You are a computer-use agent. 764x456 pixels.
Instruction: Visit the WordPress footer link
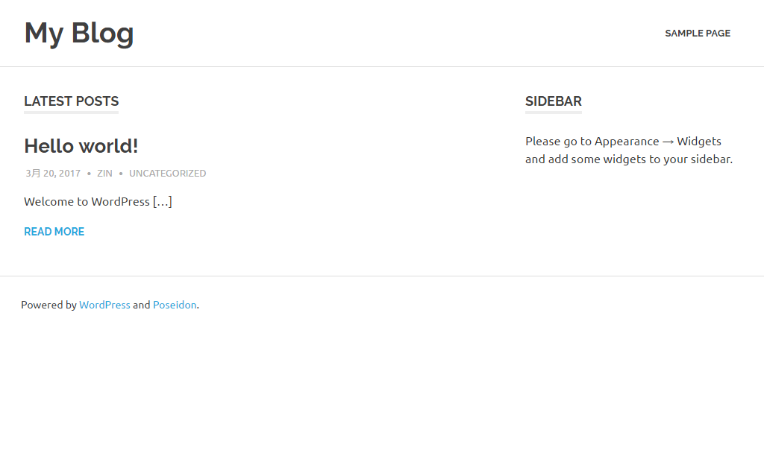[104, 305]
